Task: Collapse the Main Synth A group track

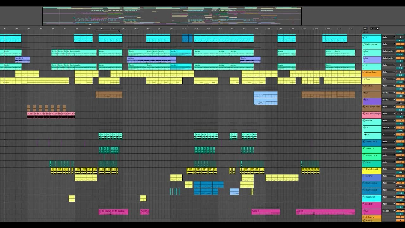Action: tap(364, 44)
